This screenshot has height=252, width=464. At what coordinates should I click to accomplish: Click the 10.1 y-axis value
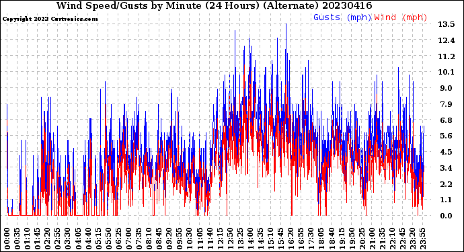pos(447,72)
